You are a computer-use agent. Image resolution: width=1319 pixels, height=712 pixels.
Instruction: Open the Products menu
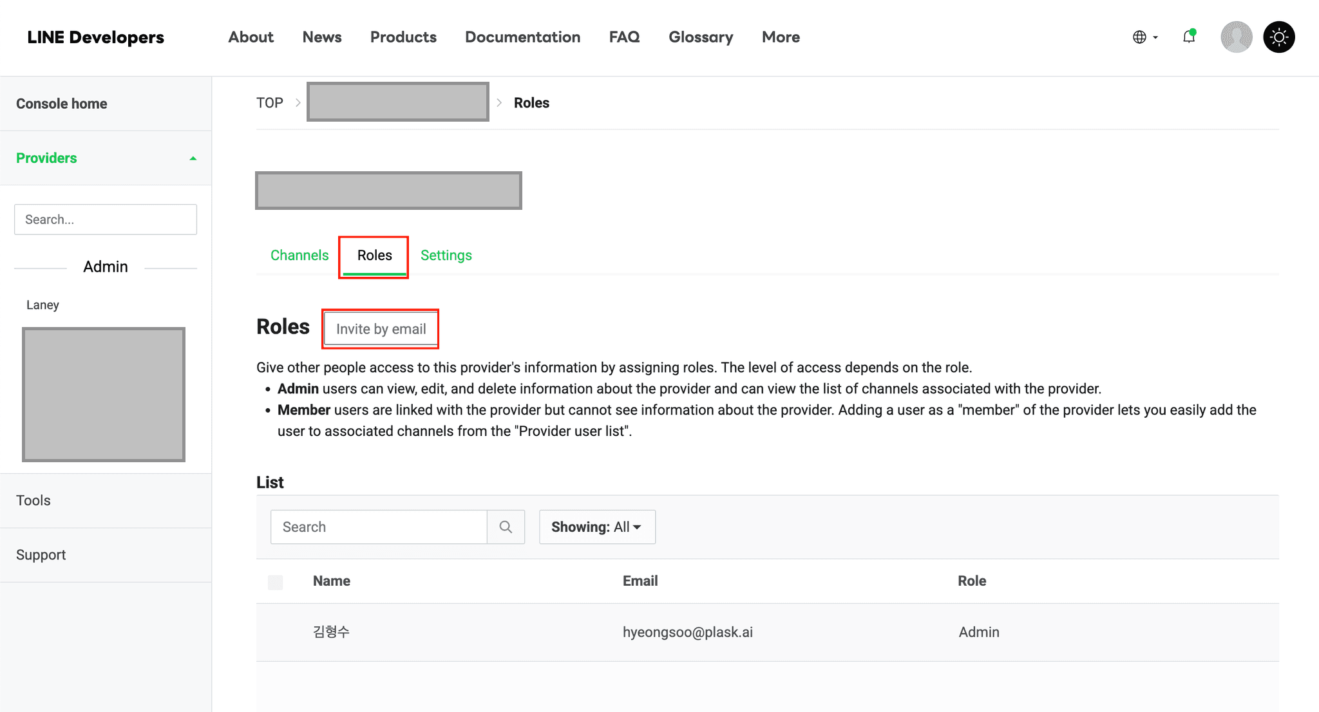[x=403, y=37]
